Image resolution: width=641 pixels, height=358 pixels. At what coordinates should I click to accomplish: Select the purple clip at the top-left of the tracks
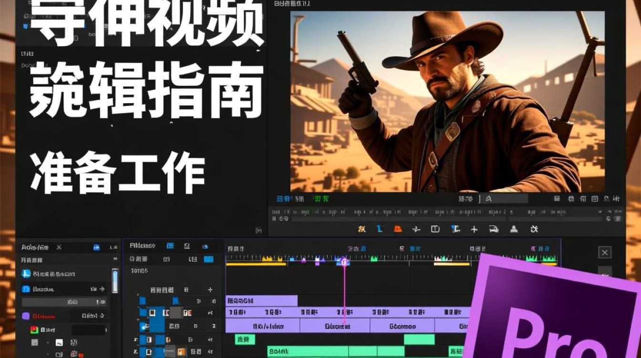coord(261,301)
